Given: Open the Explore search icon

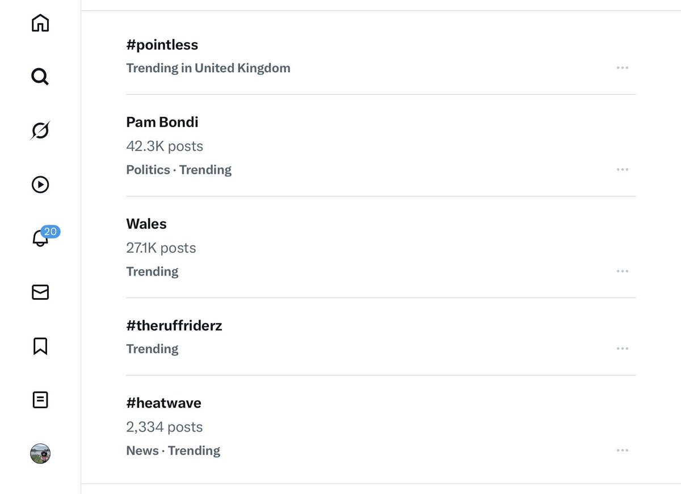Looking at the screenshot, I should pyautogui.click(x=40, y=77).
